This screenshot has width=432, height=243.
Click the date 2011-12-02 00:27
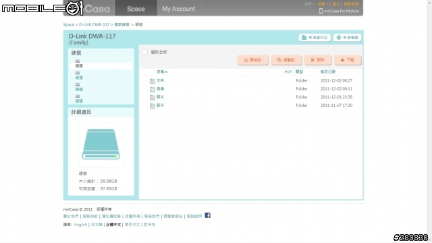[336, 81]
